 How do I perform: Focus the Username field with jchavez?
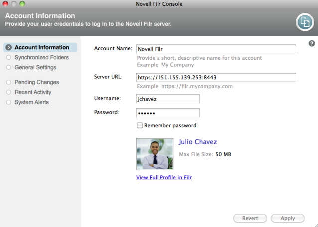(168, 99)
